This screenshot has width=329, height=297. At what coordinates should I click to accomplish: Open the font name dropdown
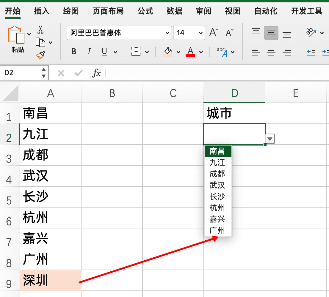click(x=168, y=33)
